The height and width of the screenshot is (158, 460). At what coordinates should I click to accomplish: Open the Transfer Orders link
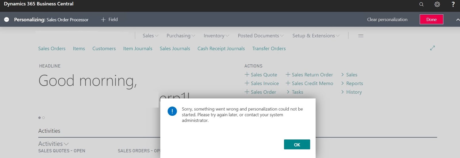(269, 49)
